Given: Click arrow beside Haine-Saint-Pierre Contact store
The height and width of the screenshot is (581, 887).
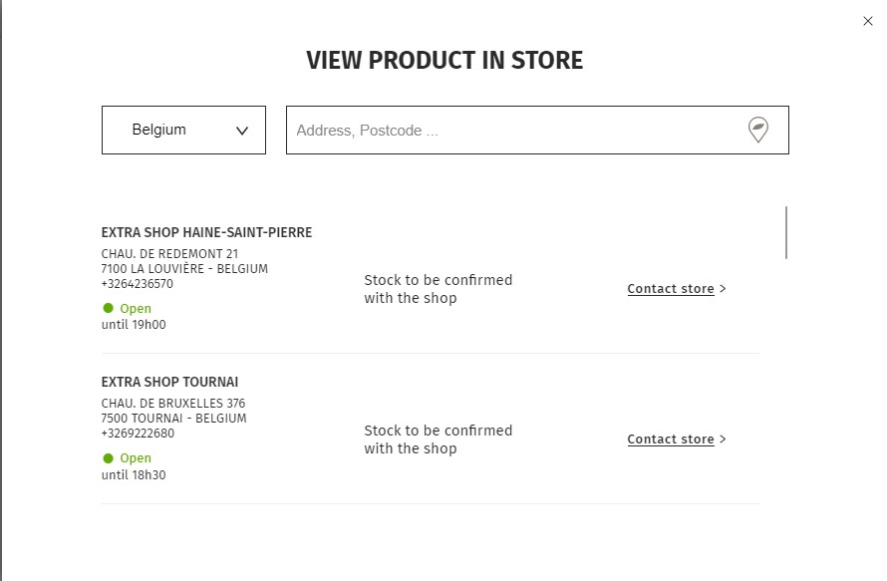Looking at the screenshot, I should (x=723, y=289).
